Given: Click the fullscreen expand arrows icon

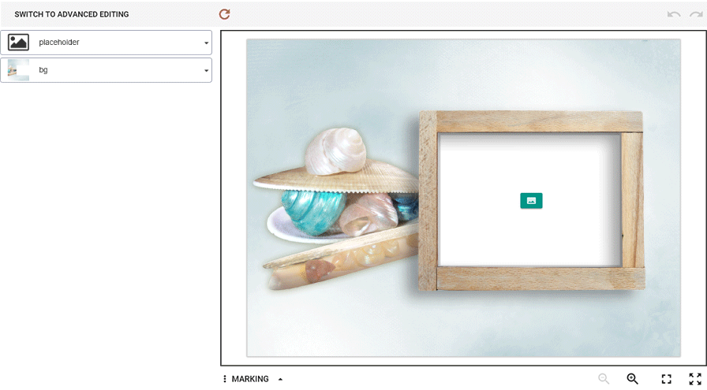Looking at the screenshot, I should tap(695, 379).
